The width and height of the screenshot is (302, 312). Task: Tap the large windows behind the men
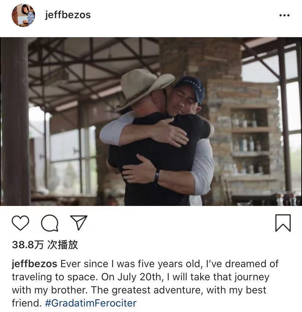pos(74,159)
